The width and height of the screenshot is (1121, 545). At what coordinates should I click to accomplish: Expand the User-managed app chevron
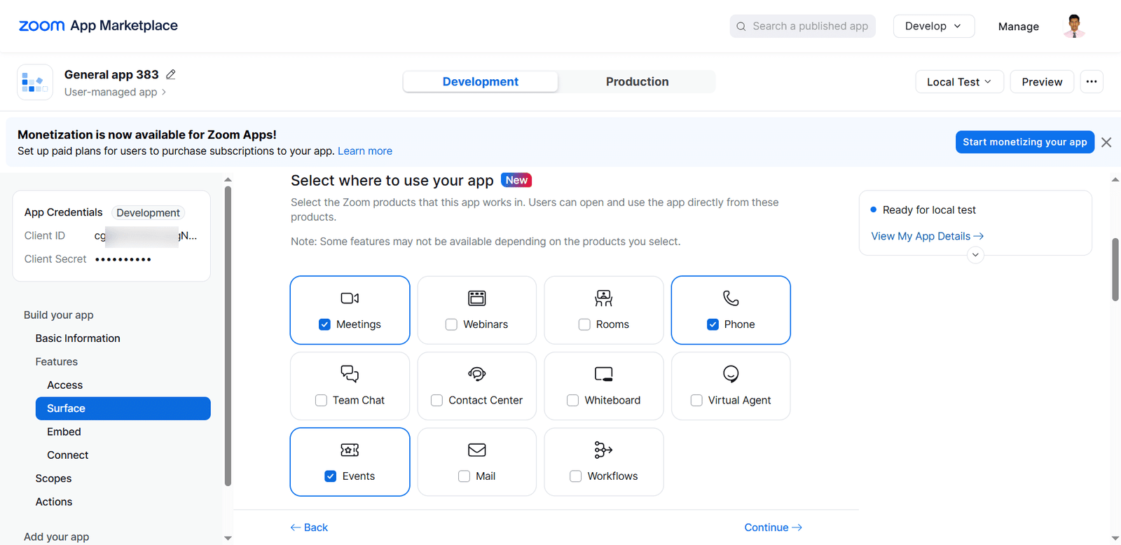point(164,92)
